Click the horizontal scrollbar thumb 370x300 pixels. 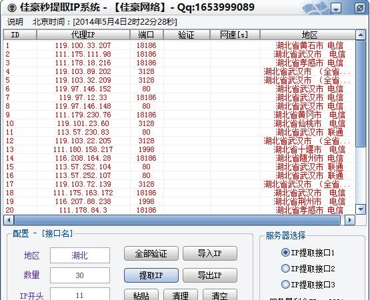pos(177,220)
